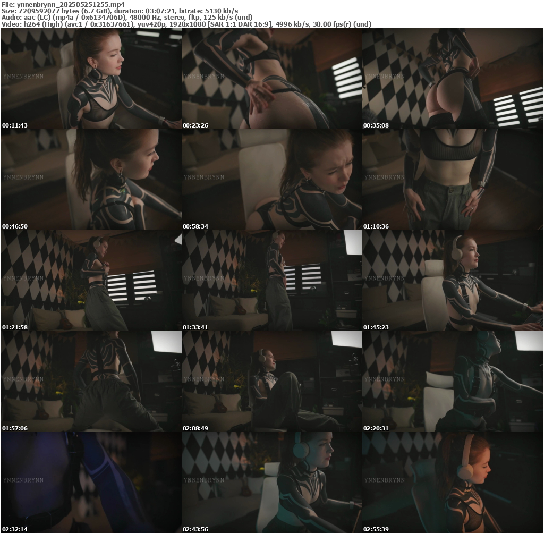This screenshot has height=533, width=544.
Task: Select the frame at 02:43:56
Action: click(271, 483)
